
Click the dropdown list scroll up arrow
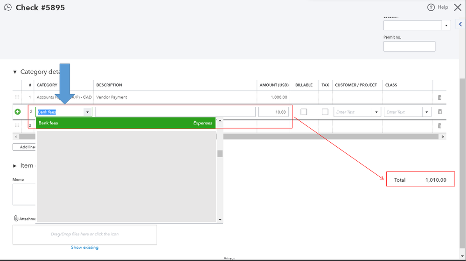[x=220, y=121]
